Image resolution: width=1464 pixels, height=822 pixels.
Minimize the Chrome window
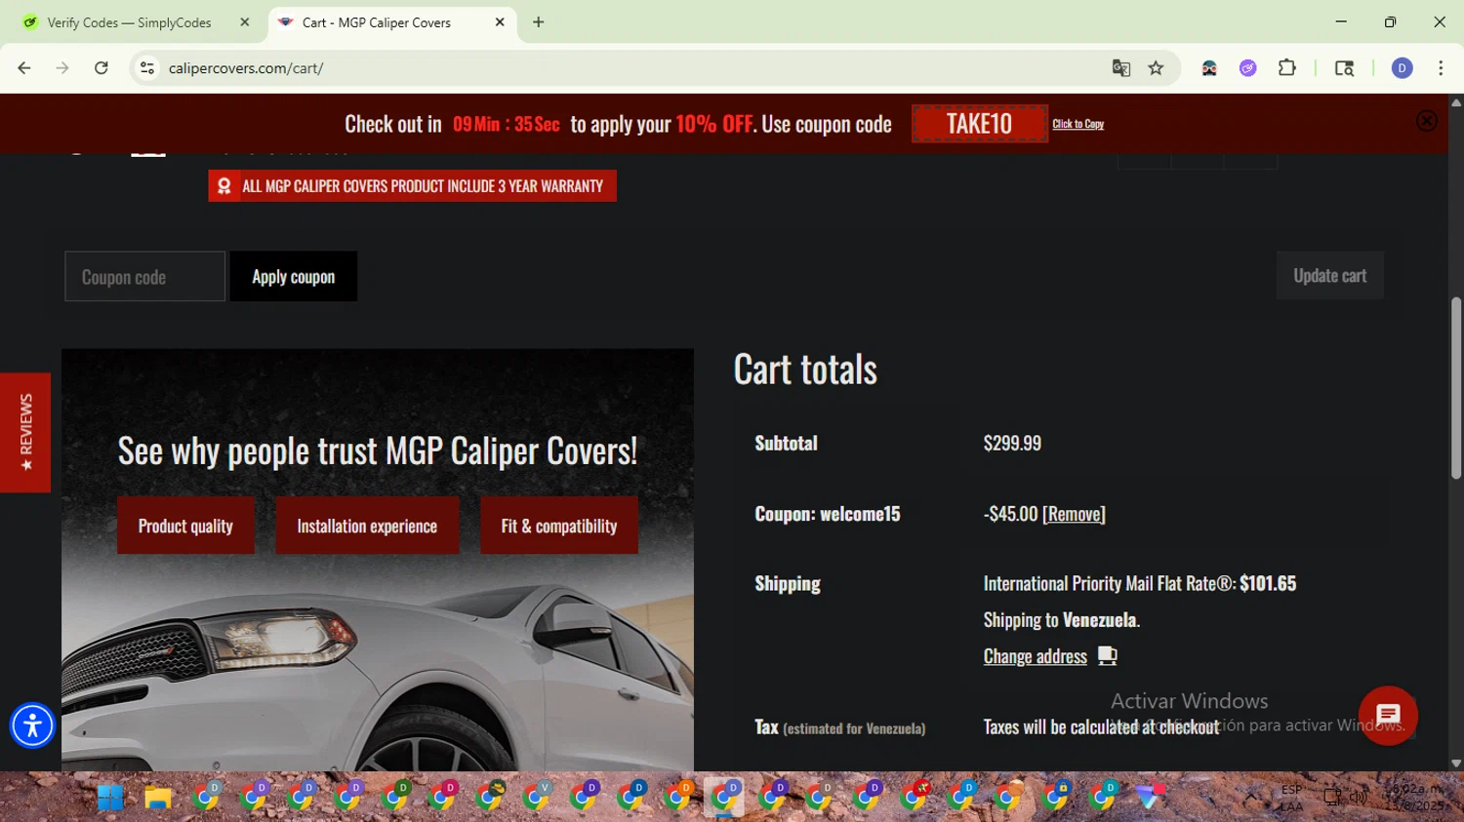tap(1341, 21)
